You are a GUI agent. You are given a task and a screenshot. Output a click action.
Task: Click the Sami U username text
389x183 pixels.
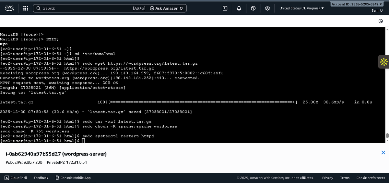click(x=377, y=10)
